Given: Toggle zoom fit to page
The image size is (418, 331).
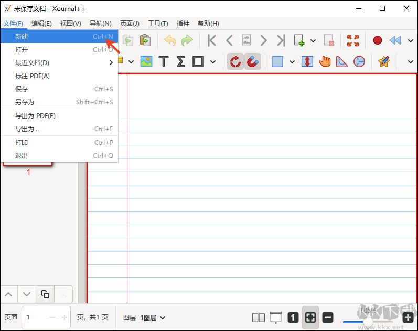Looking at the screenshot, I should tap(310, 318).
